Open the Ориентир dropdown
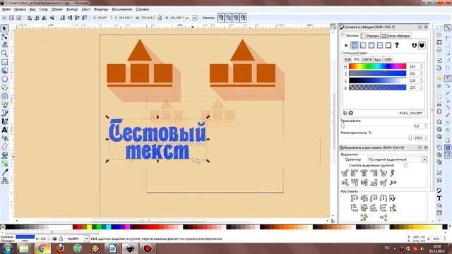This screenshot has height=254, width=452. (397, 159)
